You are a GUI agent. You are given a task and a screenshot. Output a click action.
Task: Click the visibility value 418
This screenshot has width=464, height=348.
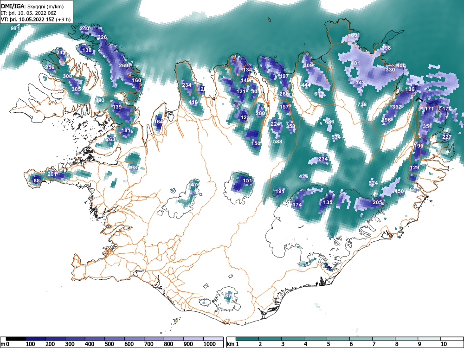(x=193, y=103)
